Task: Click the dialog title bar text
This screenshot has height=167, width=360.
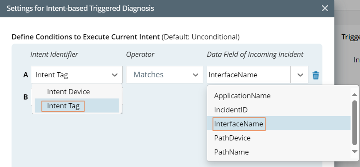Action: pyautogui.click(x=80, y=8)
